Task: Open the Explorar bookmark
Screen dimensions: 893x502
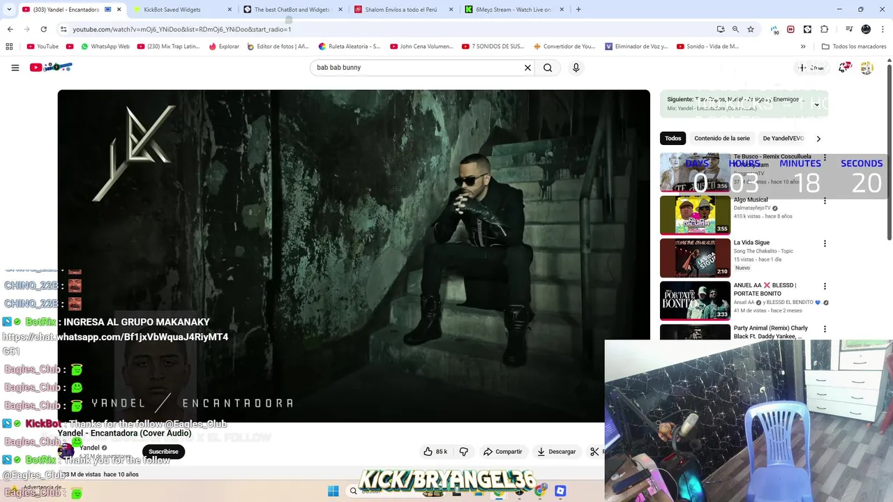Action: [x=223, y=47]
